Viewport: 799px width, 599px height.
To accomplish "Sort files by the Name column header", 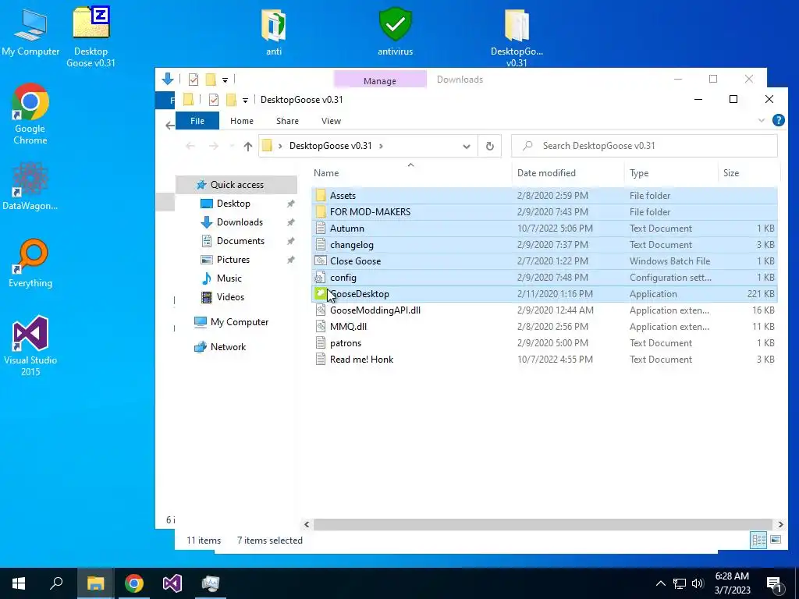I will (x=411, y=173).
